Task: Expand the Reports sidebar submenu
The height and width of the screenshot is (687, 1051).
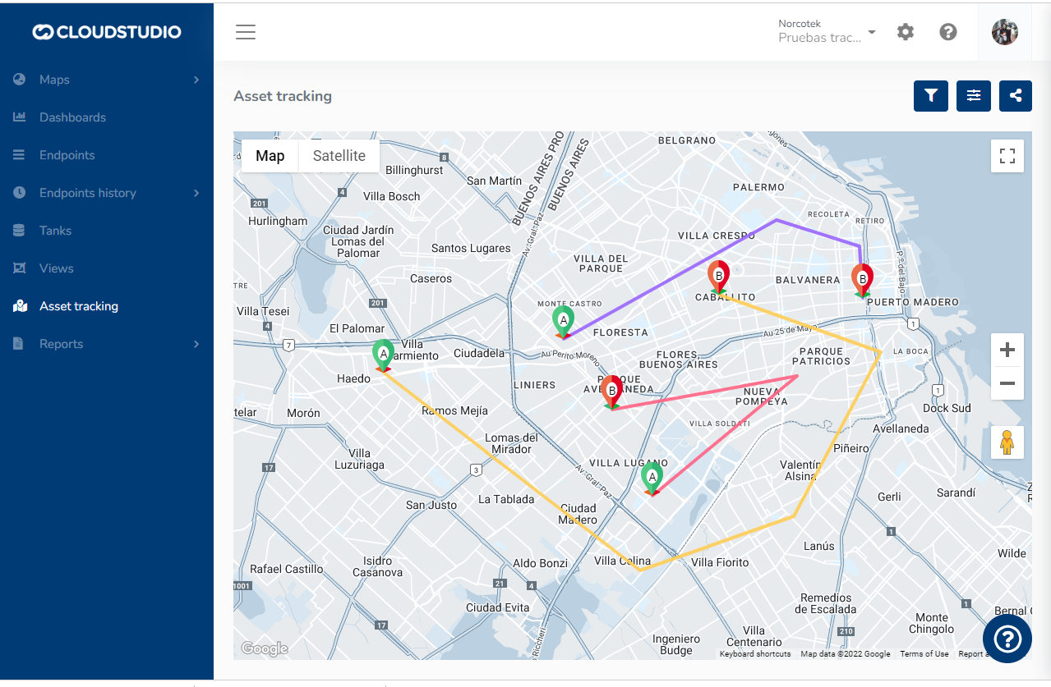Action: click(196, 344)
